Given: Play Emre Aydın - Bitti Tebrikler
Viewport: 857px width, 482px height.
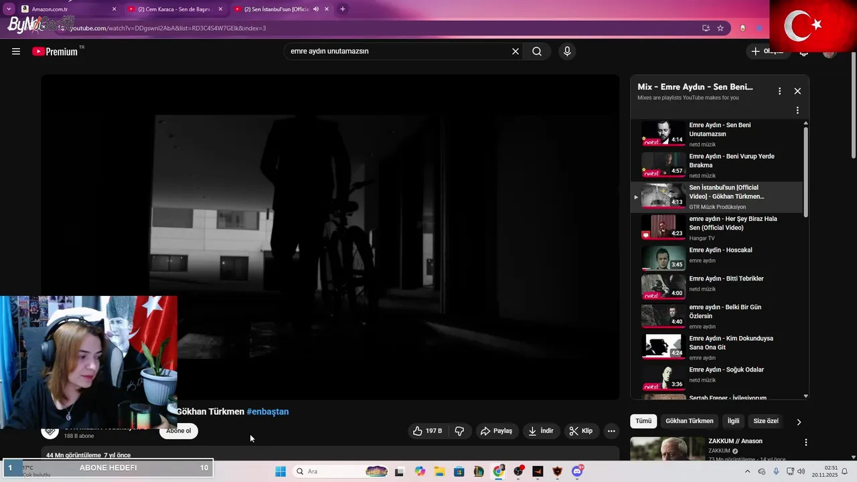Looking at the screenshot, I should point(716,287).
